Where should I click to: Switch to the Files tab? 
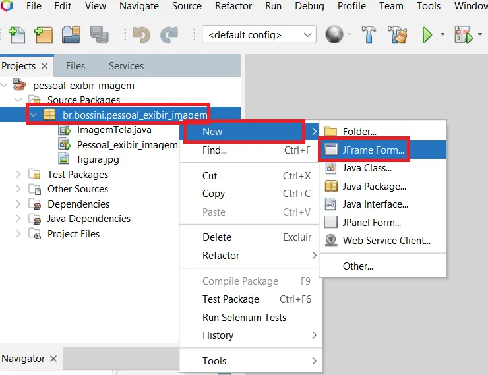75,66
